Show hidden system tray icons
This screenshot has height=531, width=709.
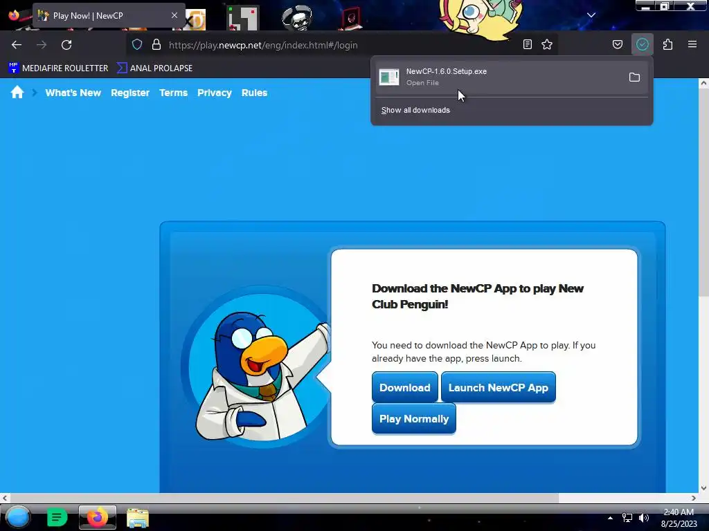pos(610,518)
